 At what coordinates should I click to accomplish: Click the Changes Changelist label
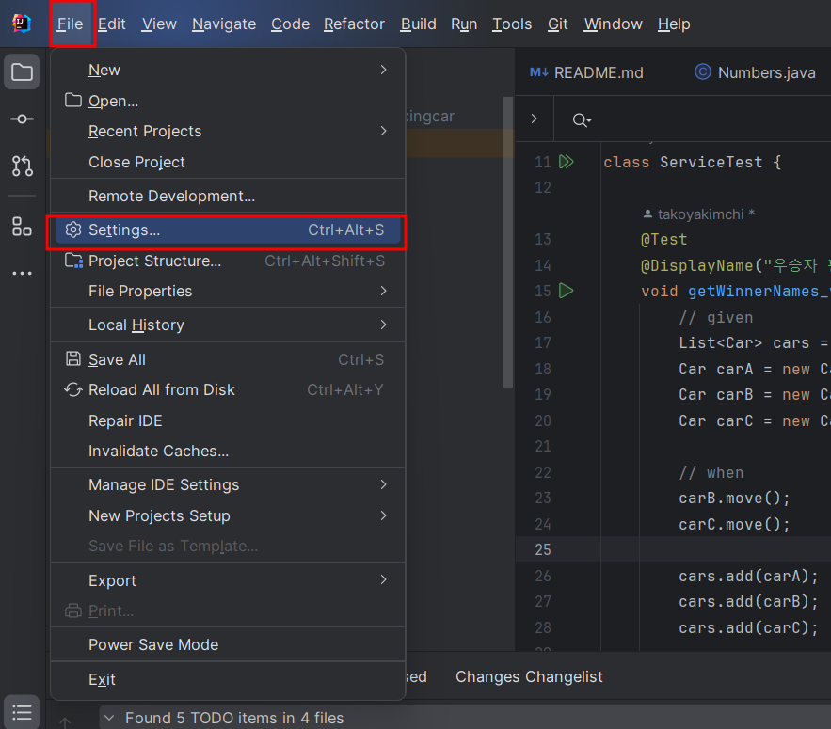tap(529, 676)
